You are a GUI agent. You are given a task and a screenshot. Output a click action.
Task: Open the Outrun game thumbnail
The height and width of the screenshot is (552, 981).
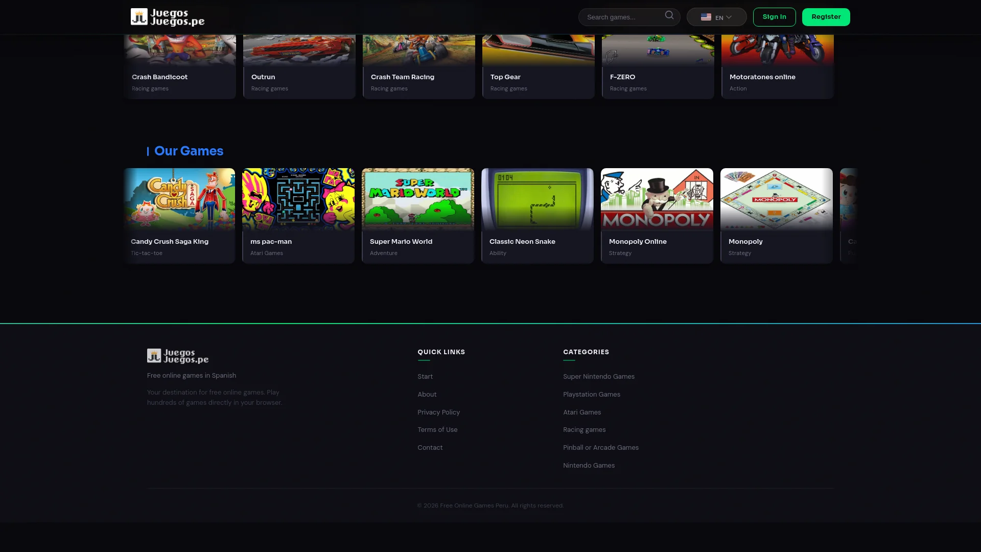(299, 50)
